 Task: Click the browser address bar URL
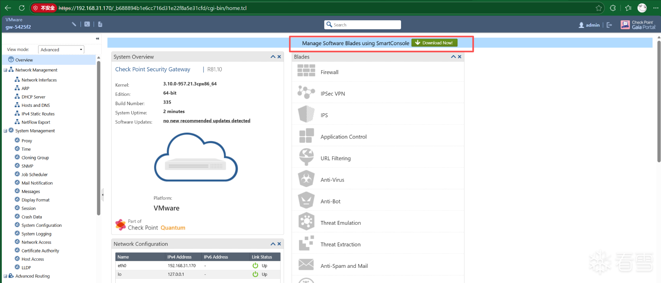click(153, 8)
